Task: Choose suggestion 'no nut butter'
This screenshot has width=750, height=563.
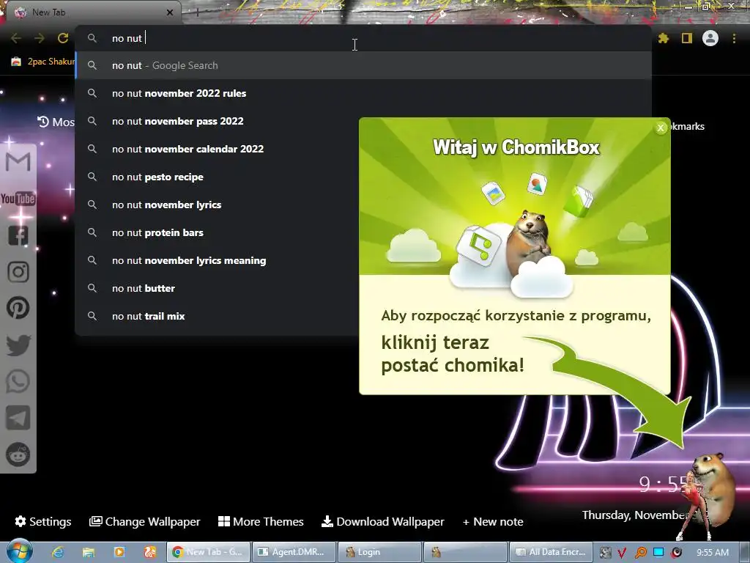Action: pyautogui.click(x=218, y=288)
